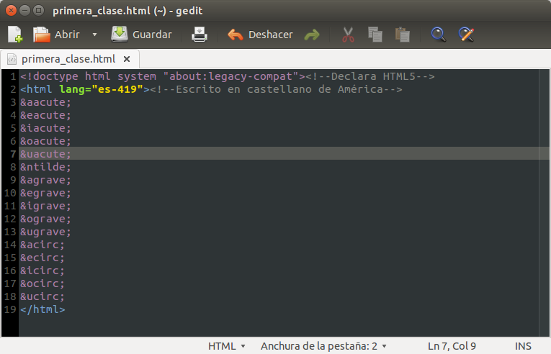The height and width of the screenshot is (354, 551).
Task: Print the document using printer icon
Action: point(200,35)
